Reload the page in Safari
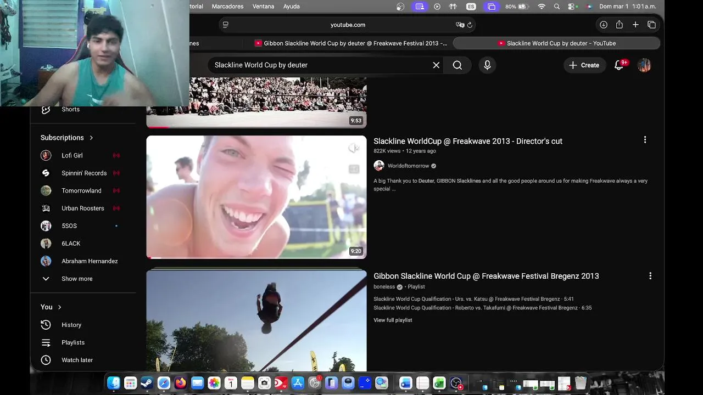703x395 pixels. 470,25
